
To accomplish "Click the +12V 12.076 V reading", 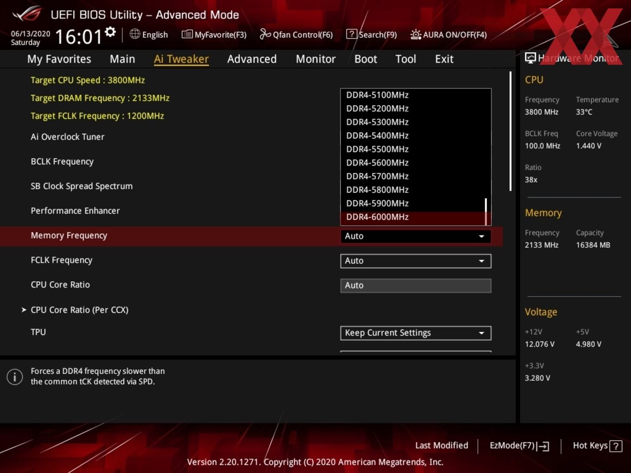I will tap(540, 344).
